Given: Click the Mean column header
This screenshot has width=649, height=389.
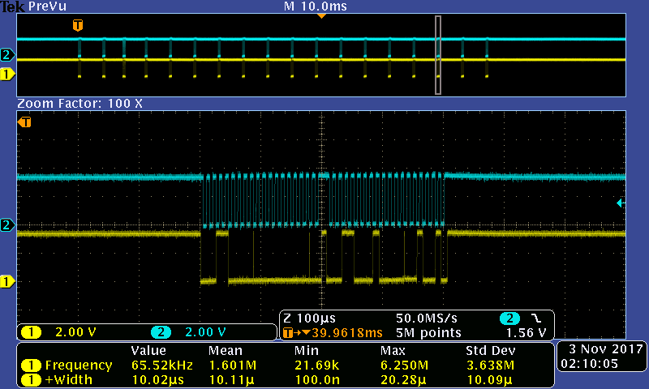Looking at the screenshot, I should point(226,351).
